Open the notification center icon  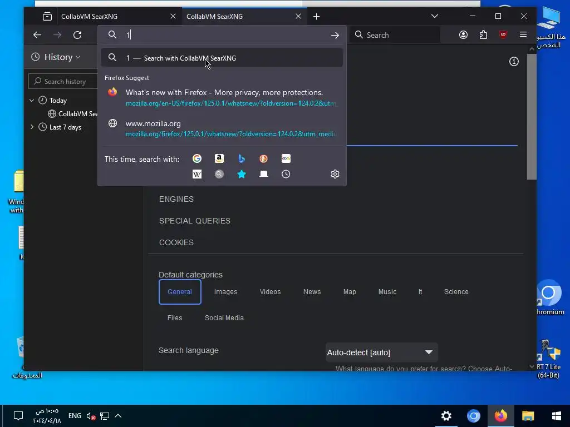click(18, 416)
